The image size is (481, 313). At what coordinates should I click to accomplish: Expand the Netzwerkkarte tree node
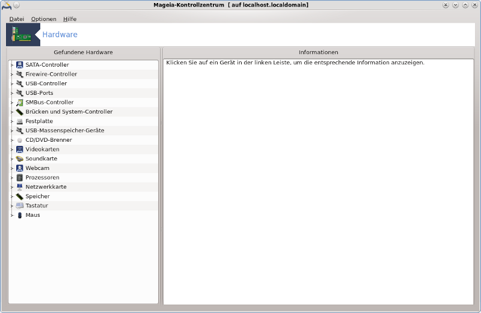point(12,187)
